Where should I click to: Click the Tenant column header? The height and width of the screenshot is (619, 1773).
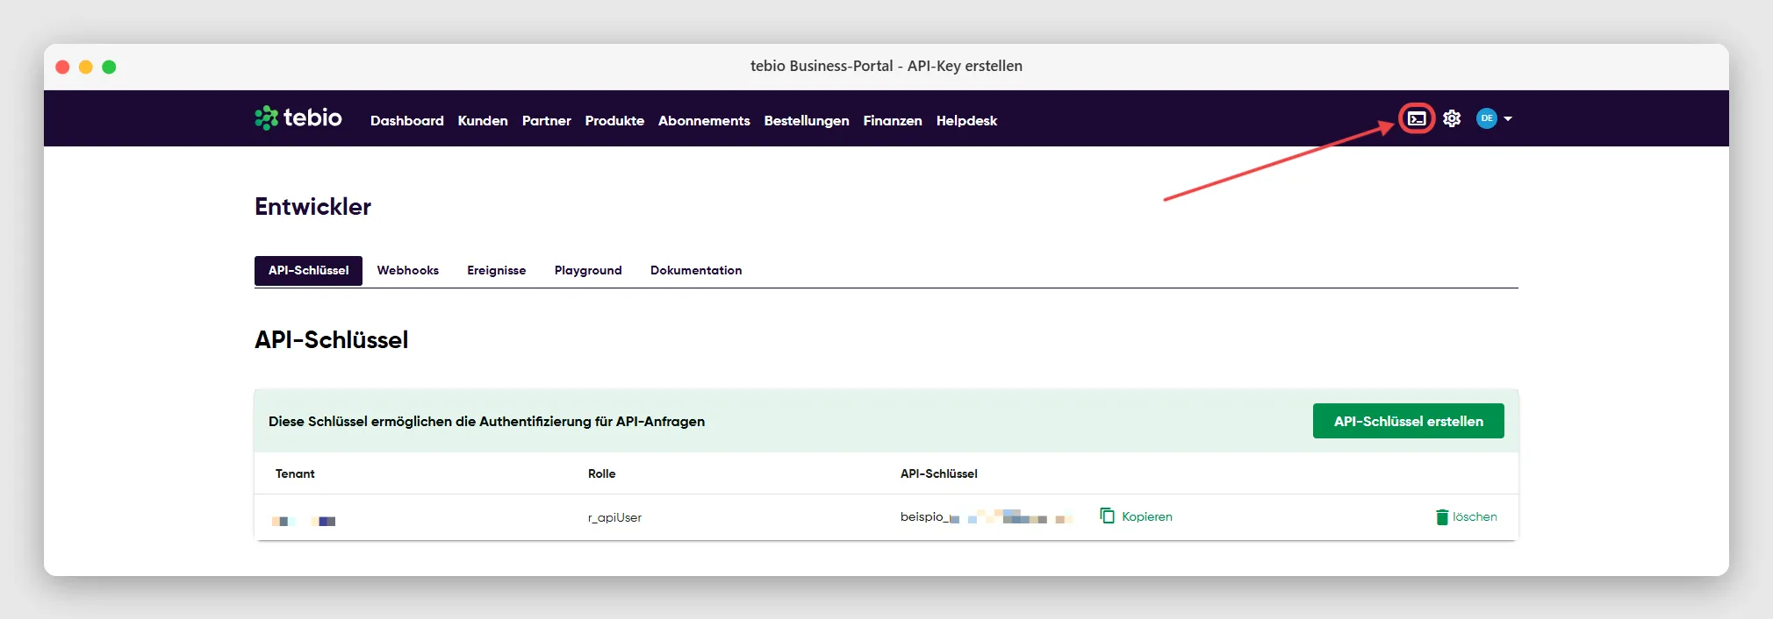click(x=295, y=473)
